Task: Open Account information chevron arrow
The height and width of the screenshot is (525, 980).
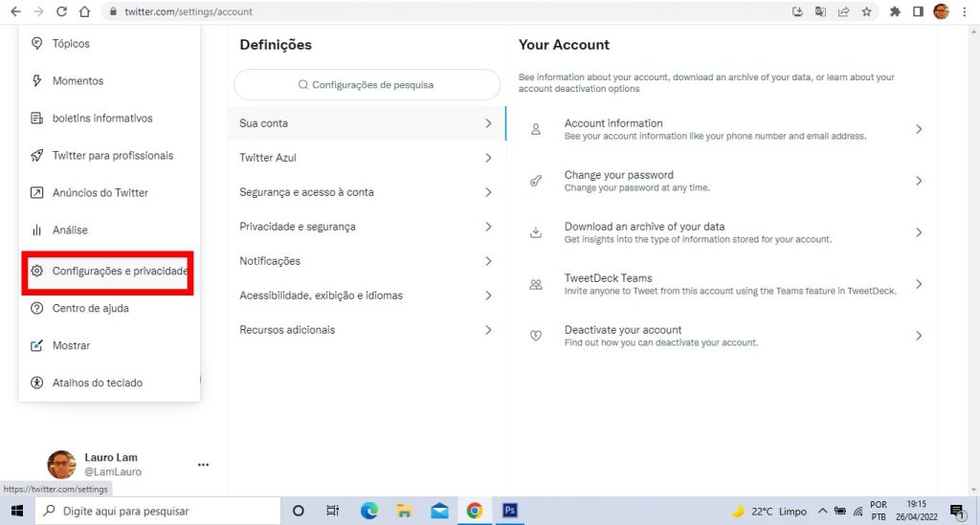Action: [x=919, y=129]
